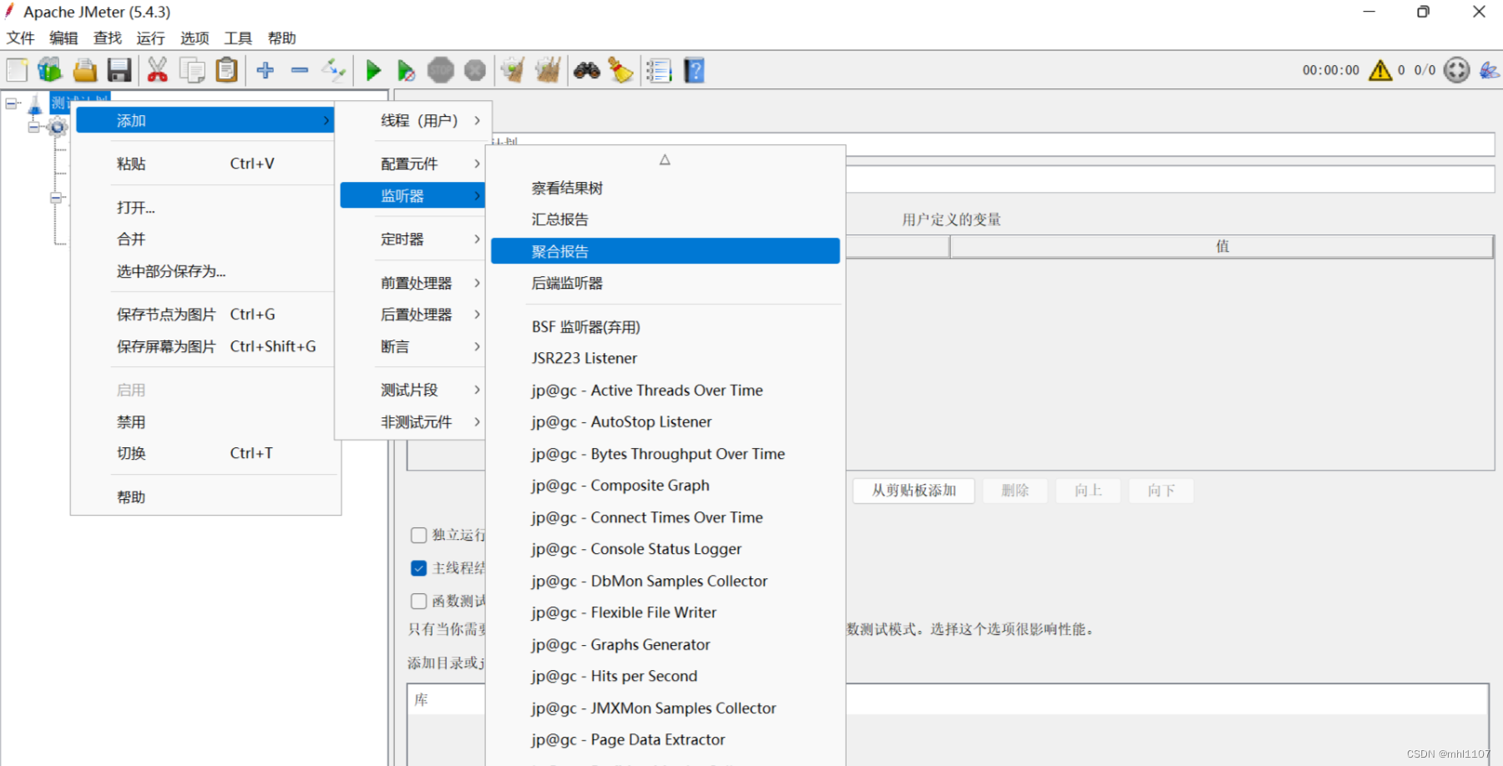
Task: Click the Clear All double broom icon
Action: click(x=548, y=71)
